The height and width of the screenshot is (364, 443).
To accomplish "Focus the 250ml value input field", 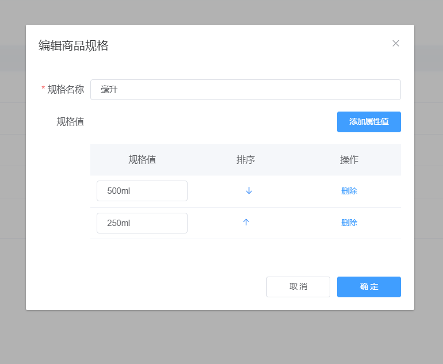I will click(x=142, y=223).
